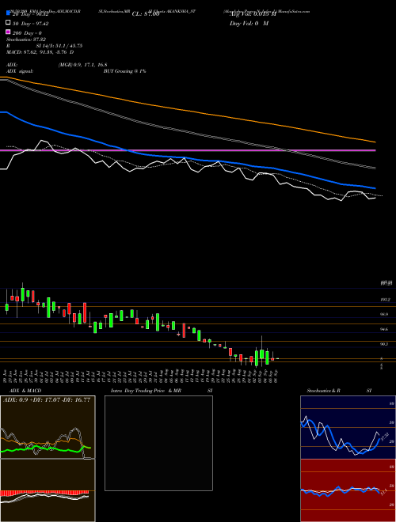The height and width of the screenshot is (522, 396).
Task: Click the 96.9 price axis label
Action: [x=384, y=314]
